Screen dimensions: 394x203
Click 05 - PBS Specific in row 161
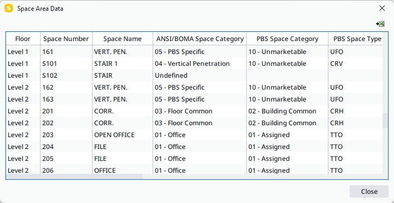click(200, 52)
